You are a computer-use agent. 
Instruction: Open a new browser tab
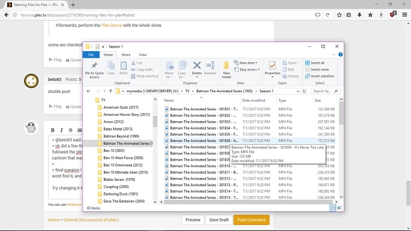pos(73,5)
